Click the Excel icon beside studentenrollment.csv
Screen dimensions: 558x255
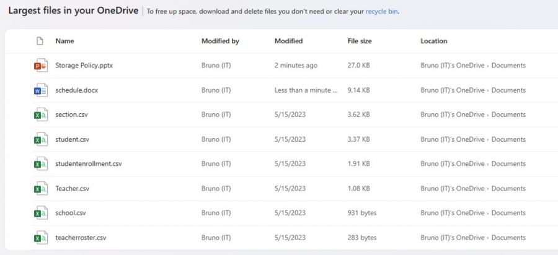click(40, 164)
